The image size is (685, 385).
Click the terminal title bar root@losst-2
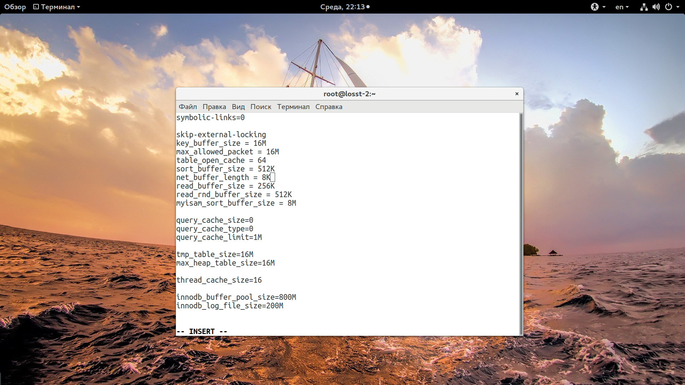point(349,94)
